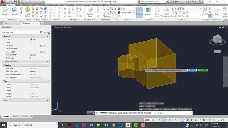Switch to the Annotate ribbon tab
Image resolution: width=228 pixels, height=128 pixels.
click(71, 5)
